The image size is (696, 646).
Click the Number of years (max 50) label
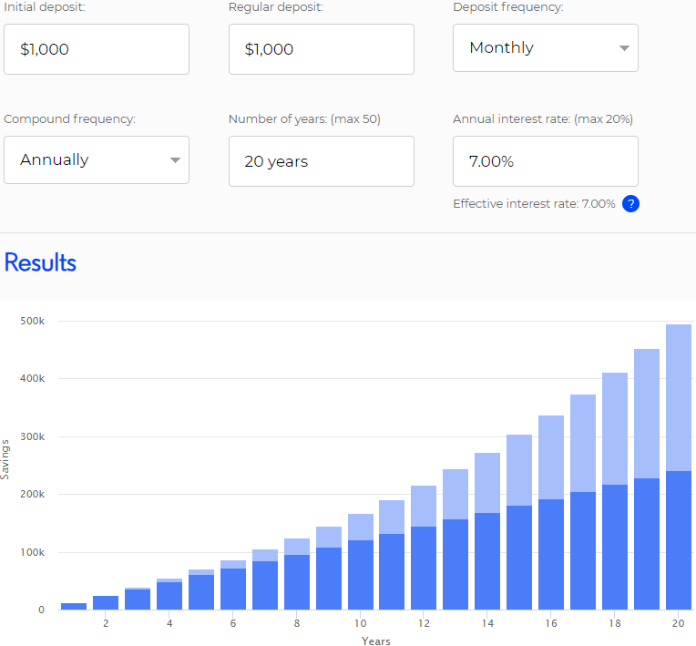pyautogui.click(x=304, y=119)
